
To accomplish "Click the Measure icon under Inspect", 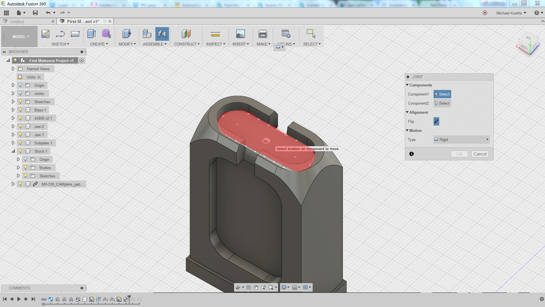I will (215, 34).
